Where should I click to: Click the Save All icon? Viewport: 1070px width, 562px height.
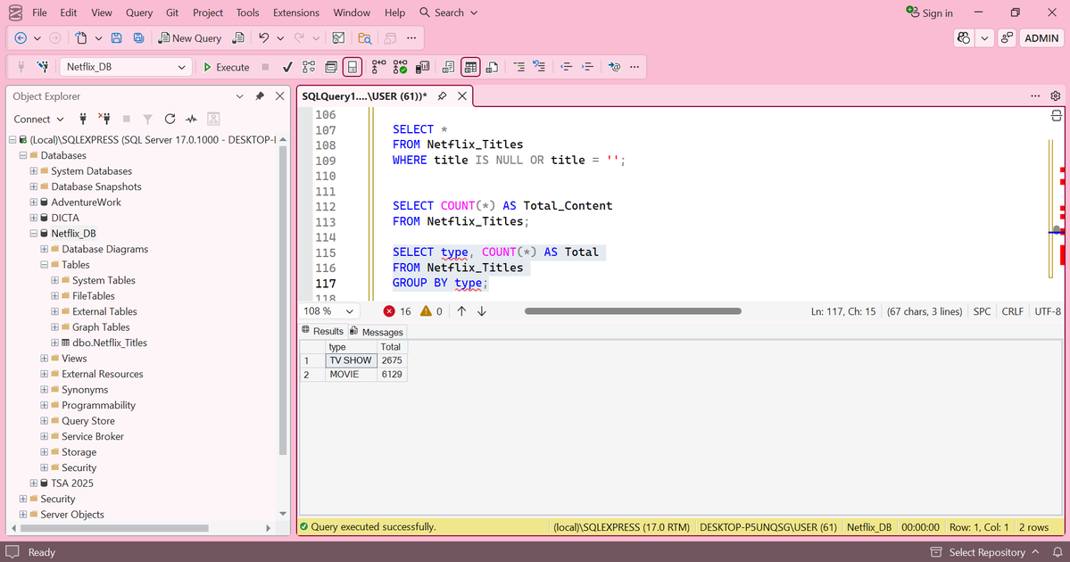(138, 38)
